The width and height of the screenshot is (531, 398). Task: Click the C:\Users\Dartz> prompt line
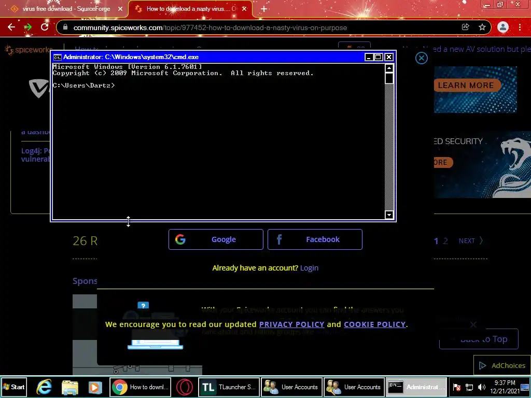(x=83, y=86)
